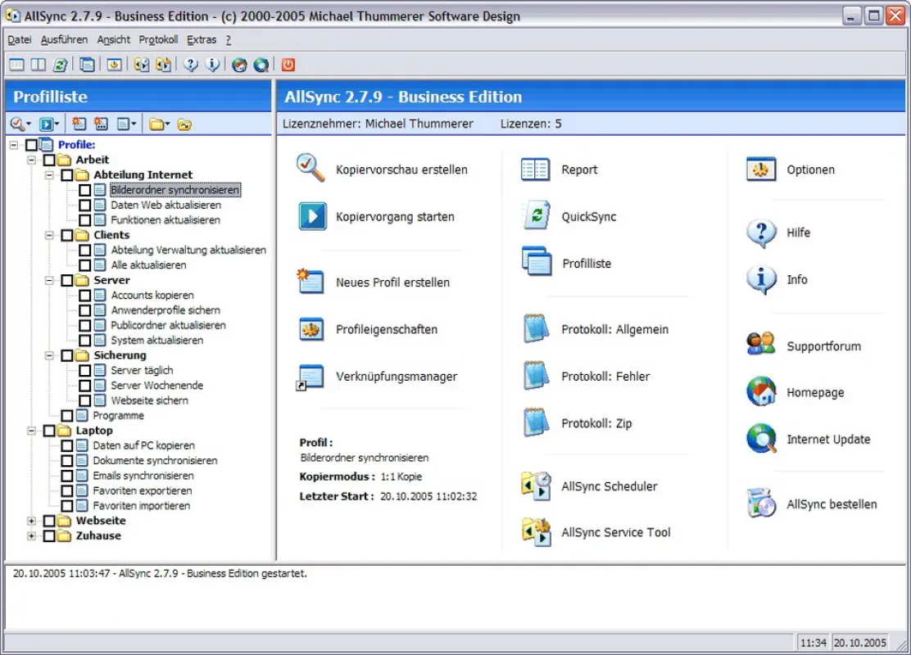Open the Extras menu
Viewport: 911px width, 655px height.
tap(201, 39)
